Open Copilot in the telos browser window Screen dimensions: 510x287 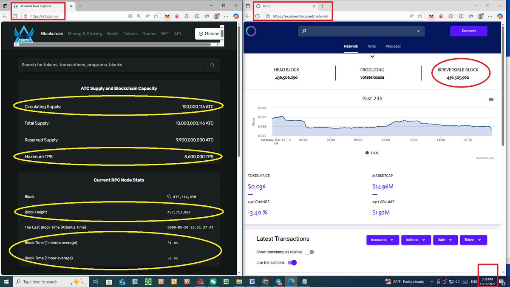(501, 16)
